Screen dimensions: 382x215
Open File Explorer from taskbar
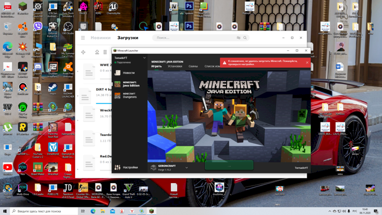click(103, 211)
